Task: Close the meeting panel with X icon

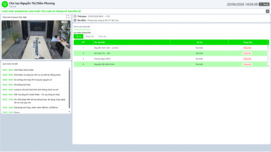Action: pyautogui.click(x=268, y=11)
